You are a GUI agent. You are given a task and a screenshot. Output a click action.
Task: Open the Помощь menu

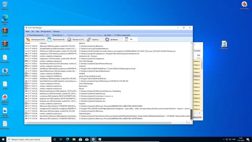[56, 32]
